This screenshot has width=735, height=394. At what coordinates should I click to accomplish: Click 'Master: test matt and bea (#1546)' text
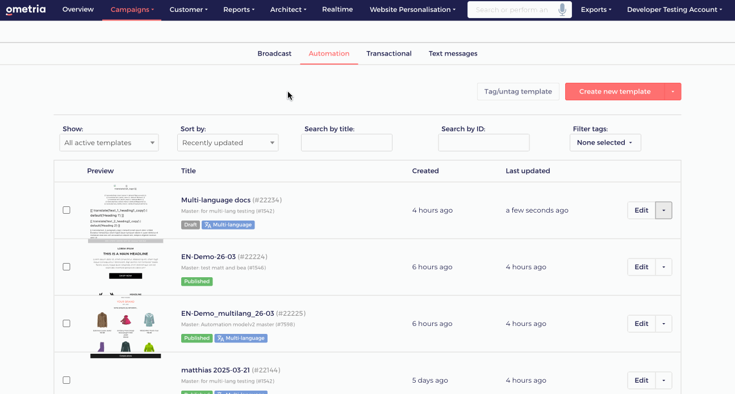[223, 268]
